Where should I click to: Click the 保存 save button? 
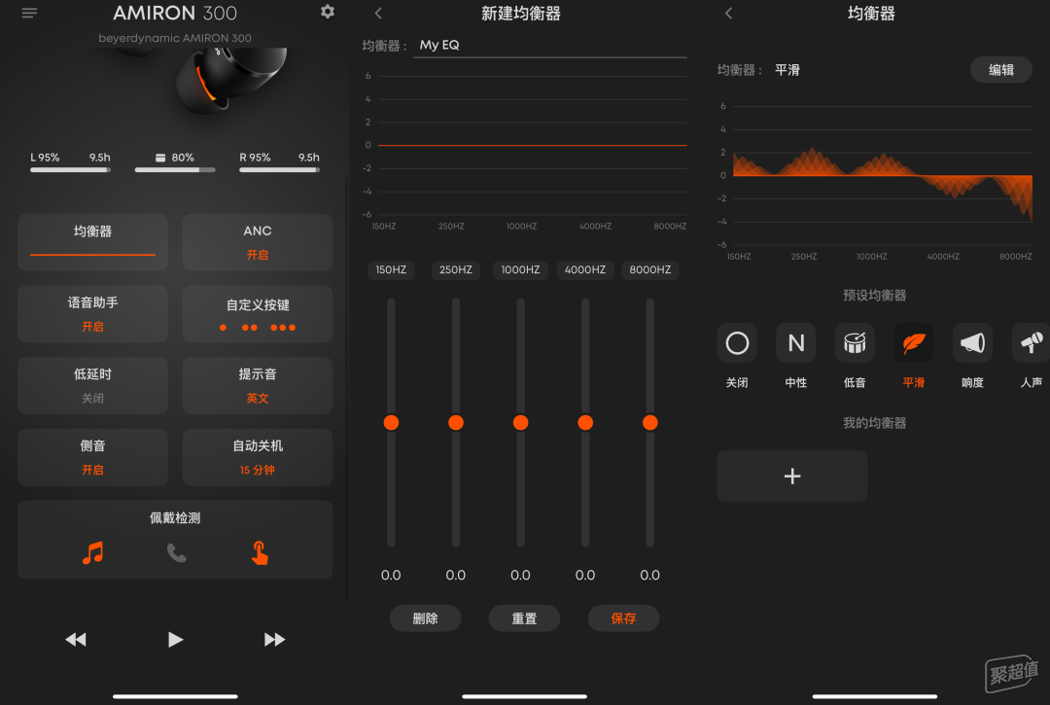pyautogui.click(x=623, y=618)
